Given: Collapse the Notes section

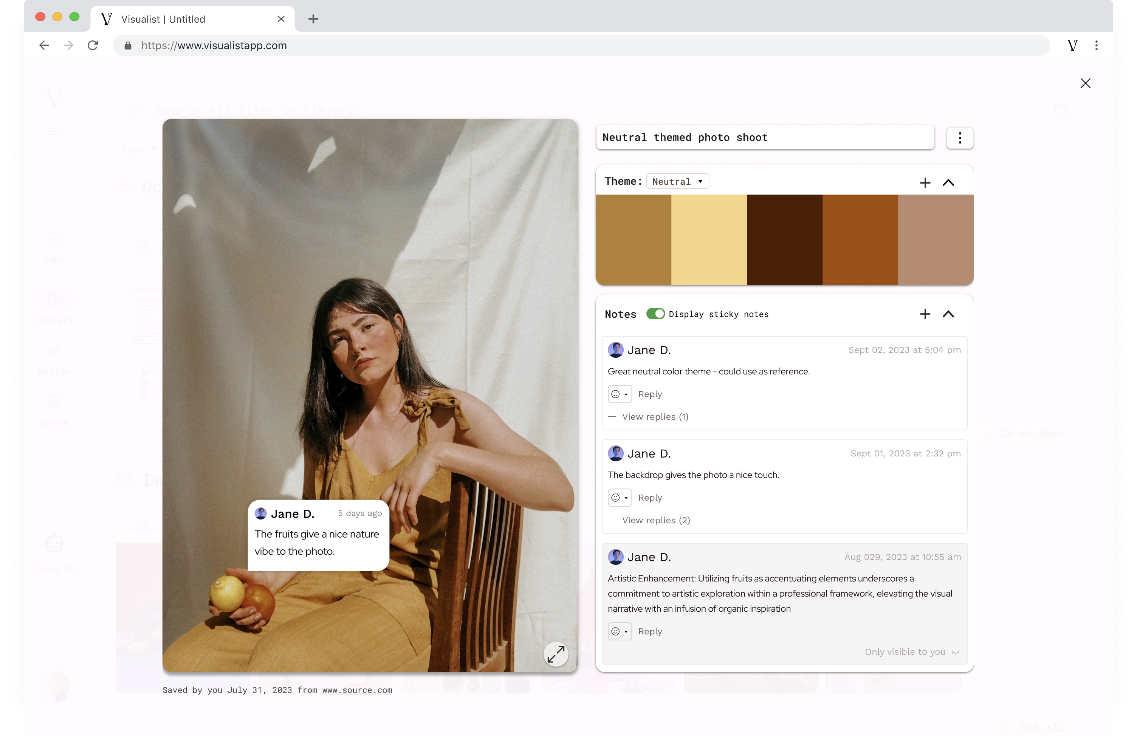Looking at the screenshot, I should point(948,314).
